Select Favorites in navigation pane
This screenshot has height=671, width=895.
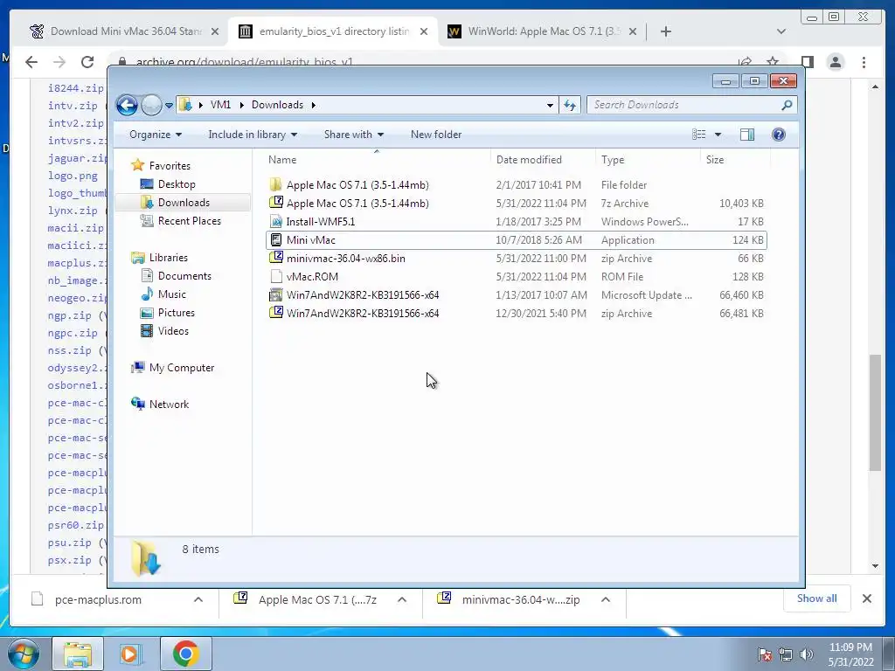[170, 166]
